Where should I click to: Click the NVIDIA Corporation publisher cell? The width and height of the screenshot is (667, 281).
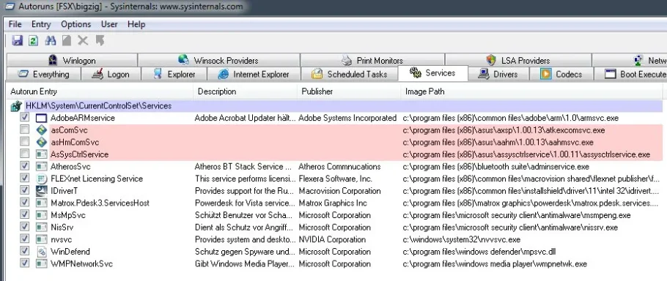click(332, 239)
